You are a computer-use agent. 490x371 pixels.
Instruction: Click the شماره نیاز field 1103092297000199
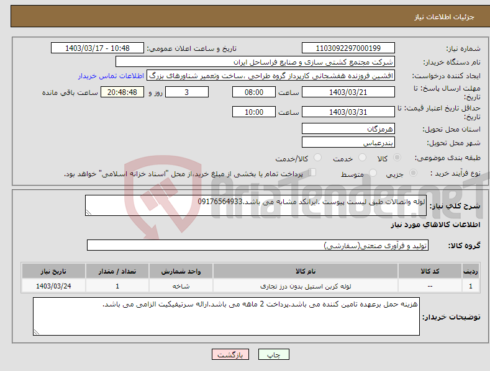click(x=348, y=48)
